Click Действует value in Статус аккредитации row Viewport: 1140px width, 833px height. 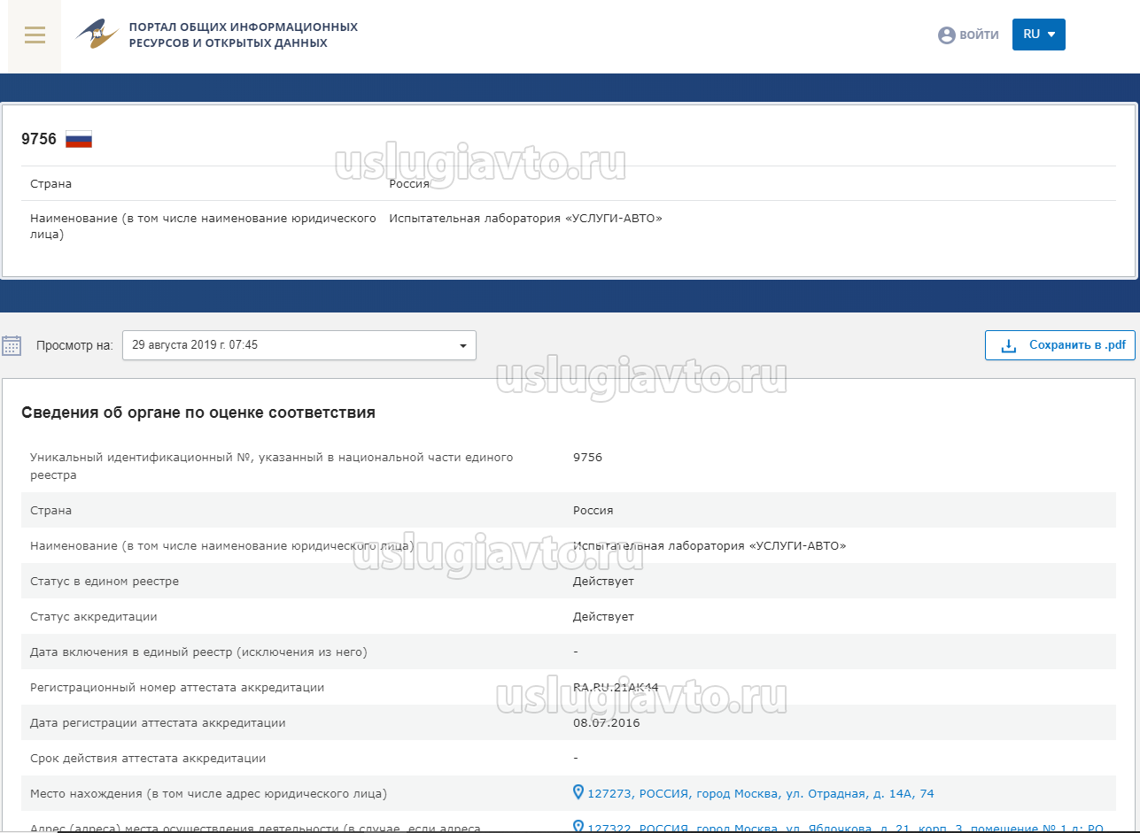603,617
